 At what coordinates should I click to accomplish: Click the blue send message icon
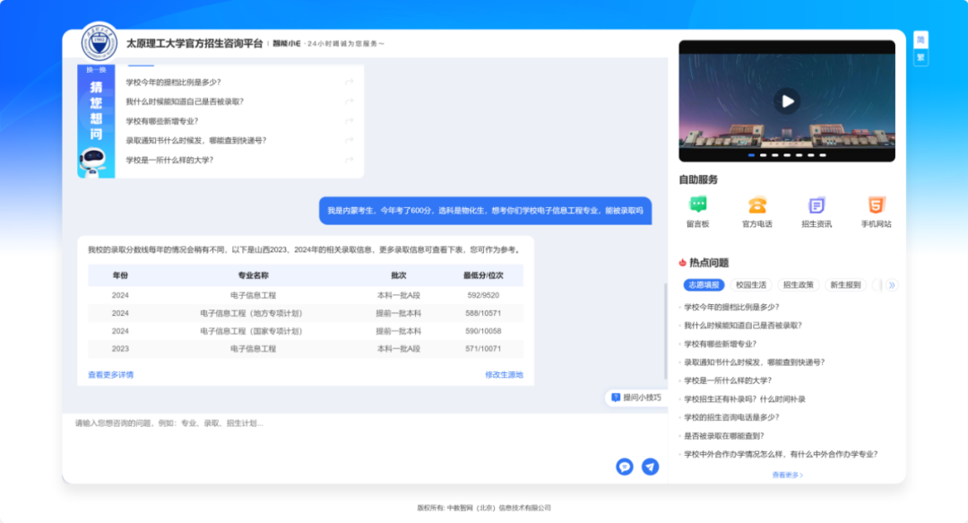pos(650,466)
